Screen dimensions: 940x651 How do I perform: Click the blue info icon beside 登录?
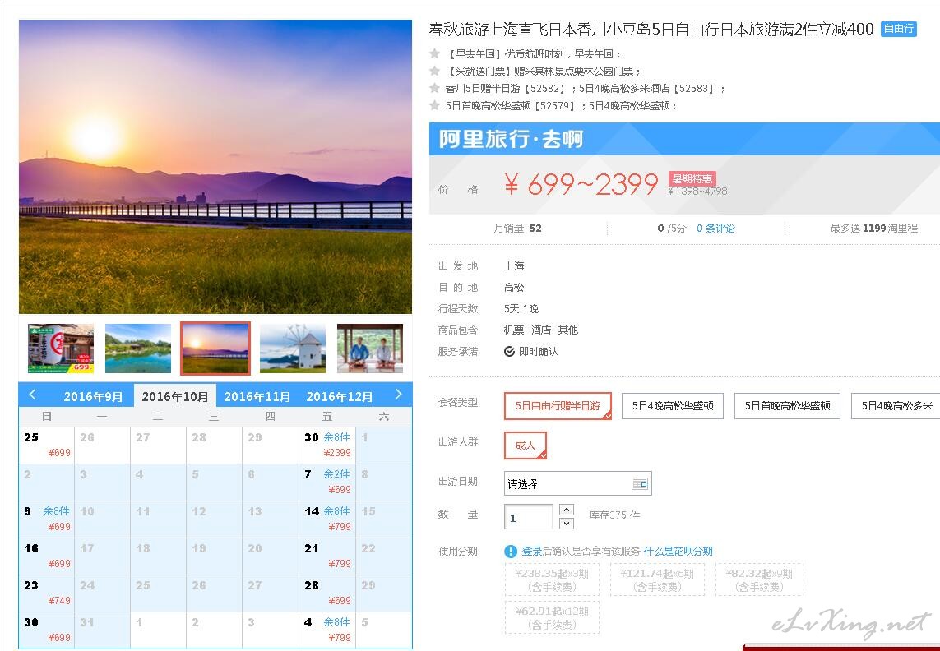point(511,551)
